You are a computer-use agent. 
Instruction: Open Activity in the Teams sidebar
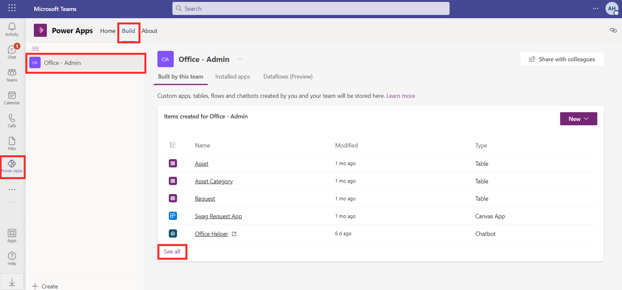12,29
